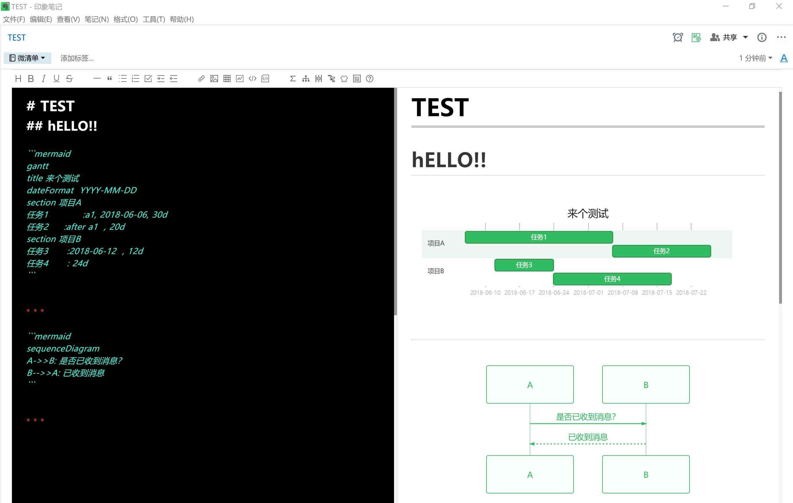The width and height of the screenshot is (793, 503).
Task: Insert inline code
Action: click(253, 79)
